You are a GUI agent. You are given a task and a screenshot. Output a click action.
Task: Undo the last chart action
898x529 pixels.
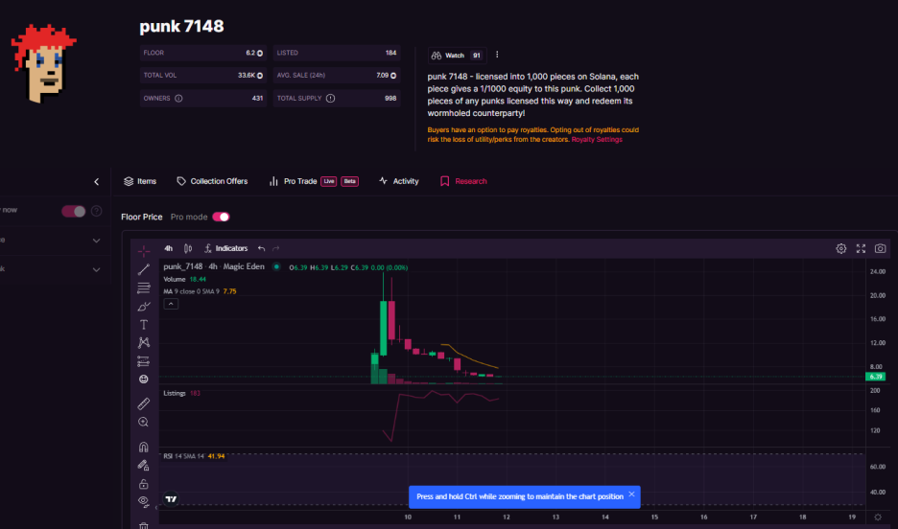point(261,248)
